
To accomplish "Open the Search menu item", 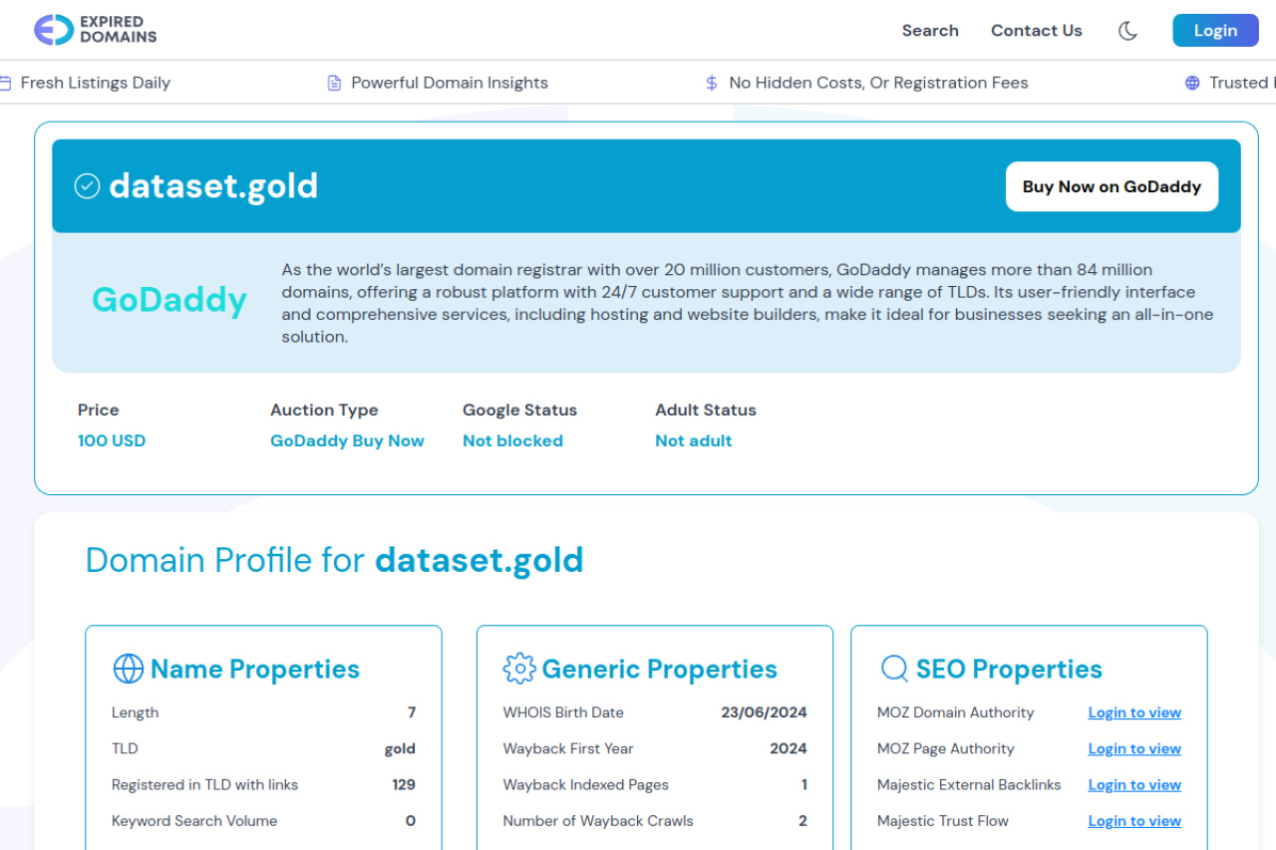I will pyautogui.click(x=930, y=31).
